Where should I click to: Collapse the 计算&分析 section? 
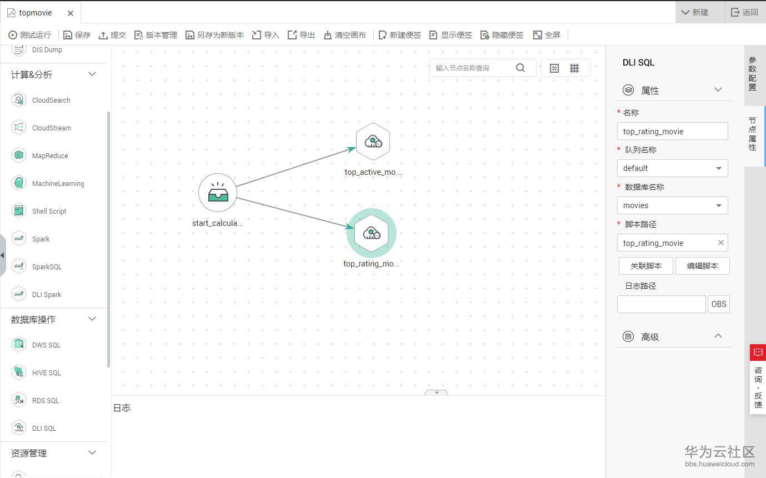tap(92, 74)
